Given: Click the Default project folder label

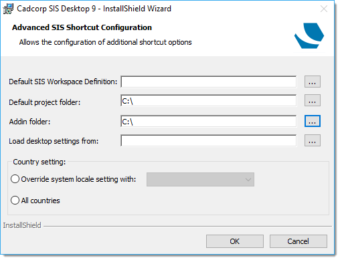Looking at the screenshot, I should (45, 102).
